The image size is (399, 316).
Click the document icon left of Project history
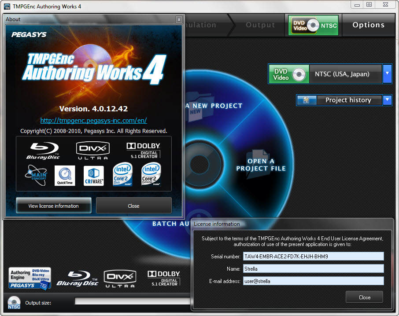click(x=307, y=100)
